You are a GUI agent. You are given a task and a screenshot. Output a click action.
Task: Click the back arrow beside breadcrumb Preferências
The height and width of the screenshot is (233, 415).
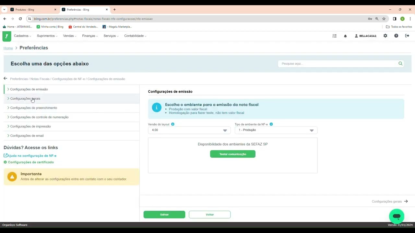pyautogui.click(x=5, y=78)
